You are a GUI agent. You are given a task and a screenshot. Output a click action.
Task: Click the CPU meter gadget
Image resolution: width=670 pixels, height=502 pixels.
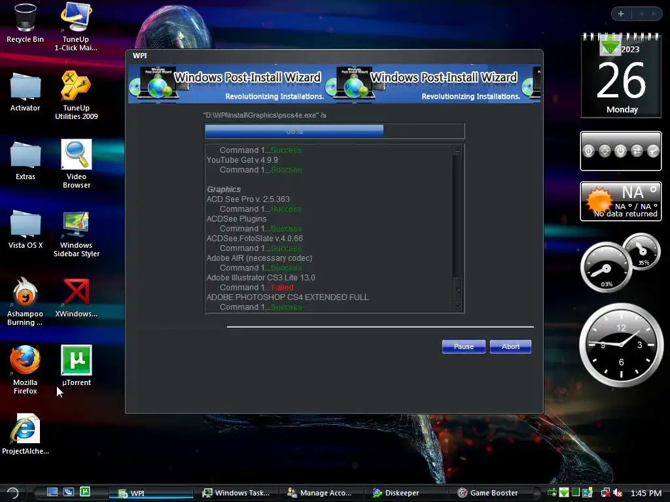click(x=620, y=263)
